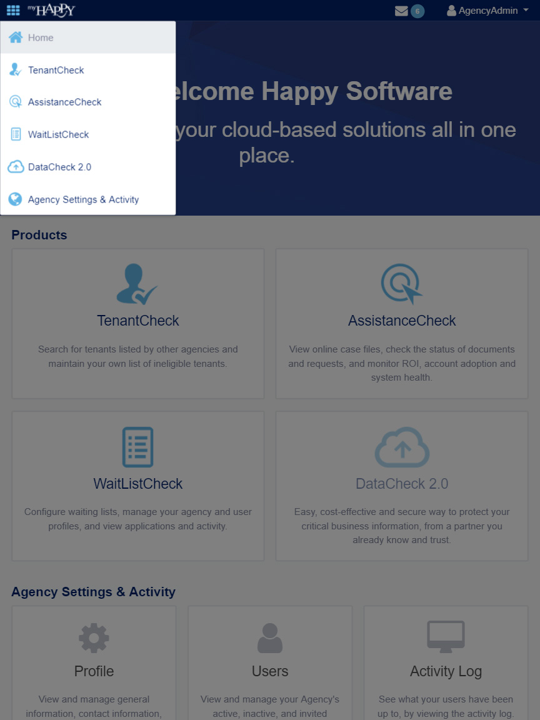Click the TenantCheck product card icon
Screen dimensions: 540x720
pyautogui.click(x=137, y=284)
